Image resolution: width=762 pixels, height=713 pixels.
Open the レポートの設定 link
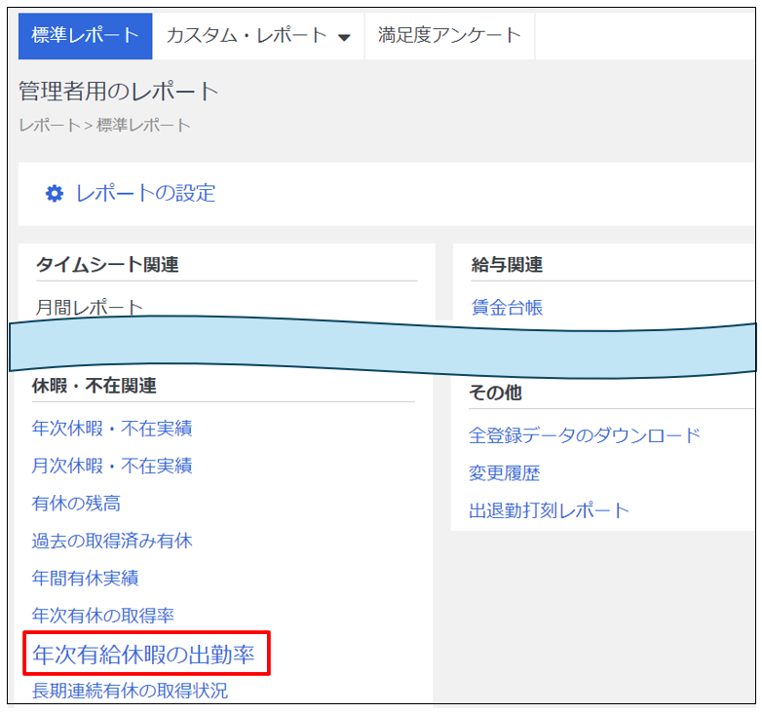pyautogui.click(x=145, y=193)
